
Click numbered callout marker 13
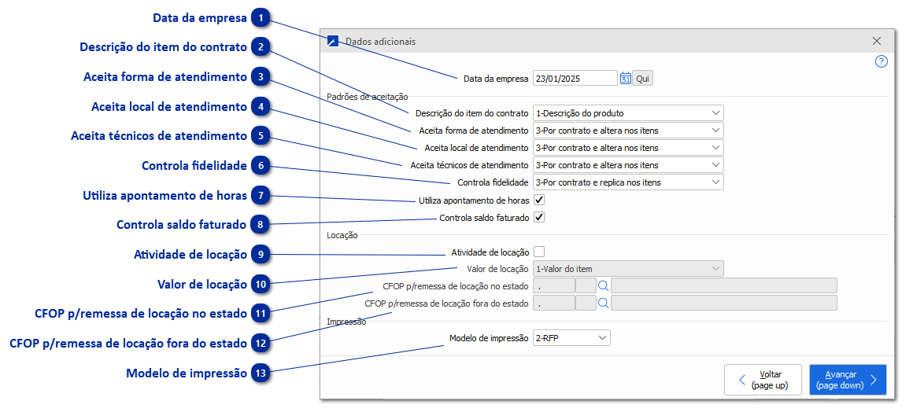[261, 373]
